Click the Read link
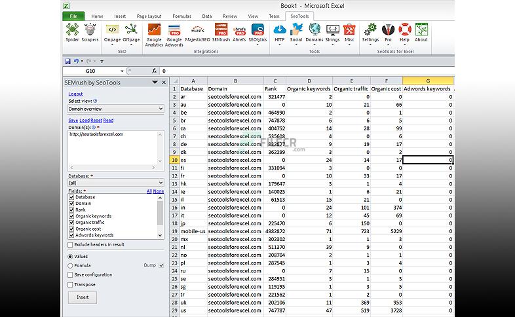The width and height of the screenshot is (515, 317). [108, 121]
